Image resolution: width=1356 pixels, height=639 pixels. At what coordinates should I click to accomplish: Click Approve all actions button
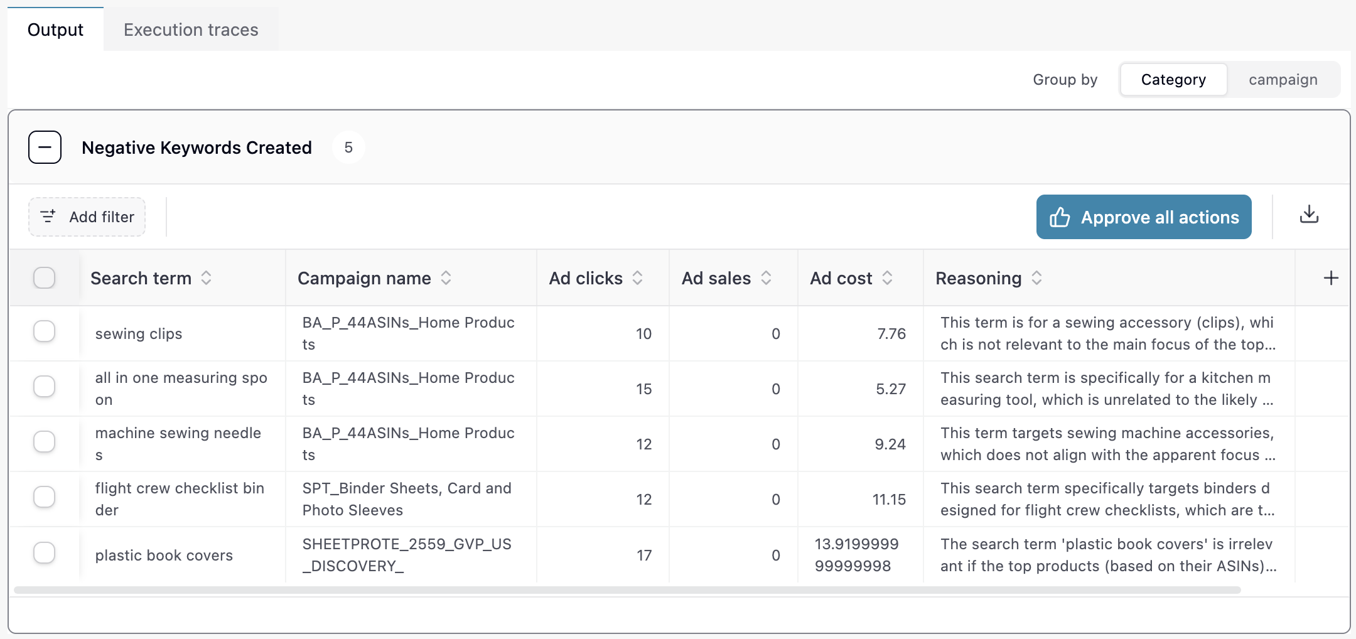(1144, 217)
